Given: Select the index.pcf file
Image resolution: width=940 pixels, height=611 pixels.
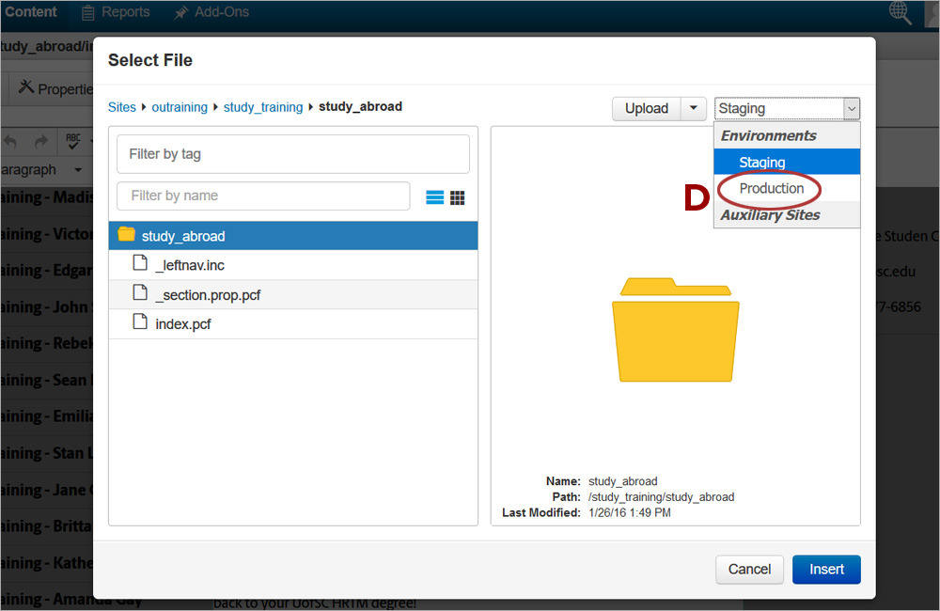Looking at the screenshot, I should tap(293, 323).
